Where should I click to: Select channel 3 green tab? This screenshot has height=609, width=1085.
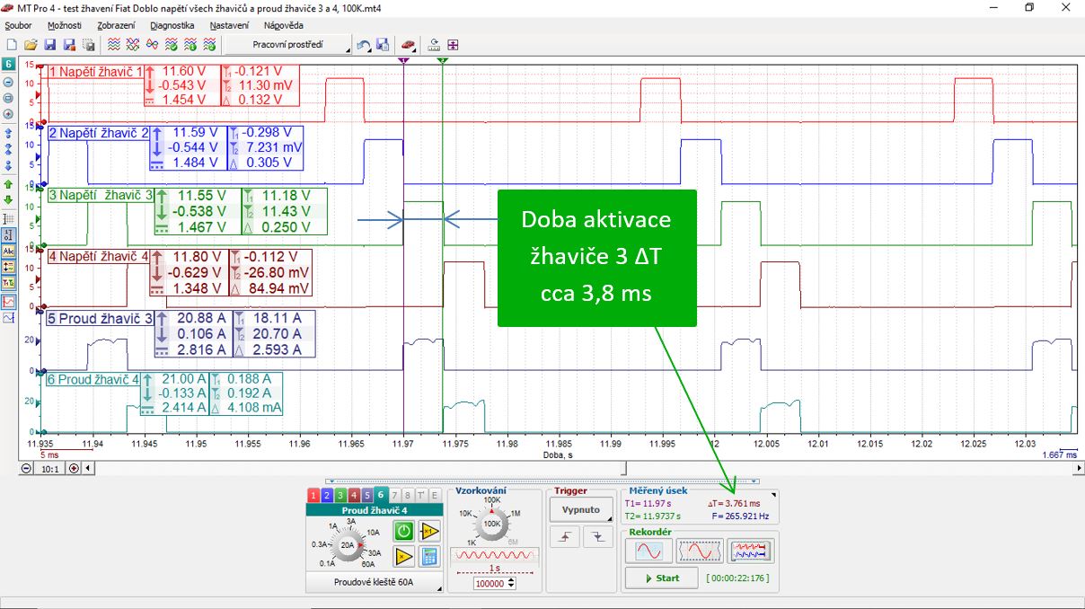click(x=340, y=495)
